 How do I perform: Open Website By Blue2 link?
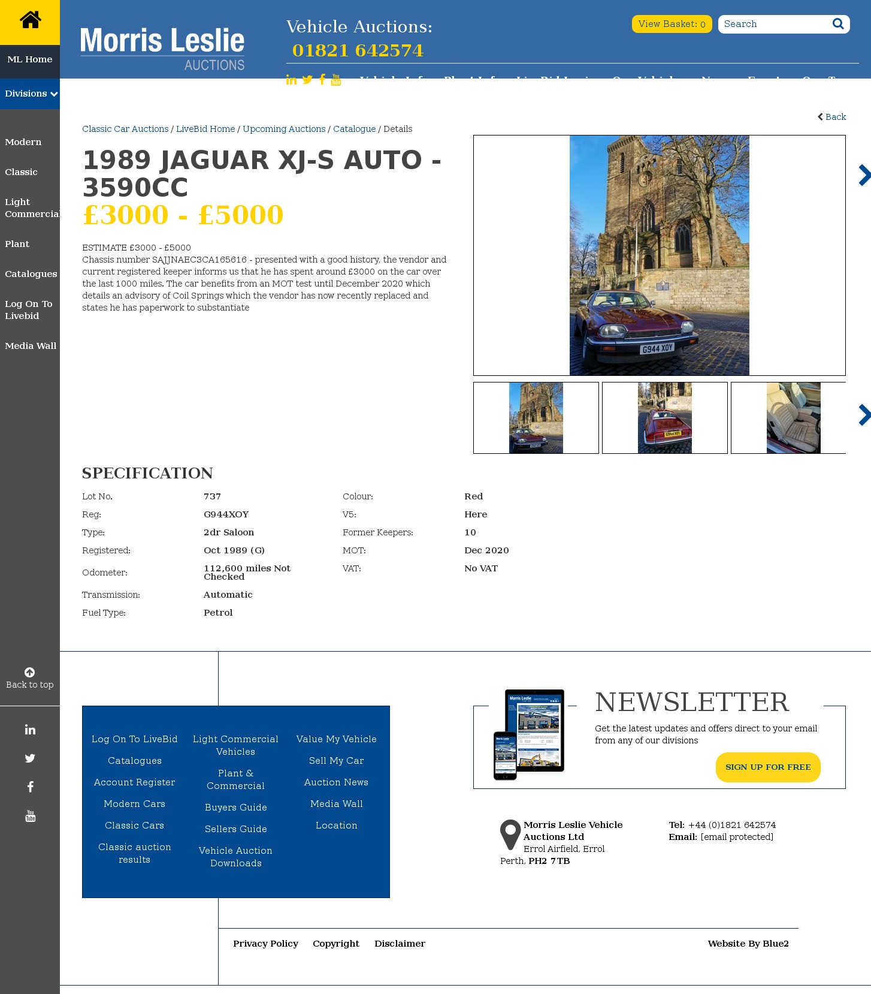click(748, 944)
